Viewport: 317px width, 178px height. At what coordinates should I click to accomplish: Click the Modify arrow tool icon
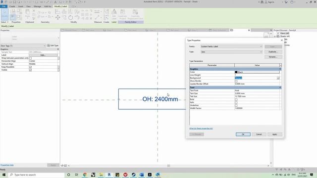[x=4, y=14]
